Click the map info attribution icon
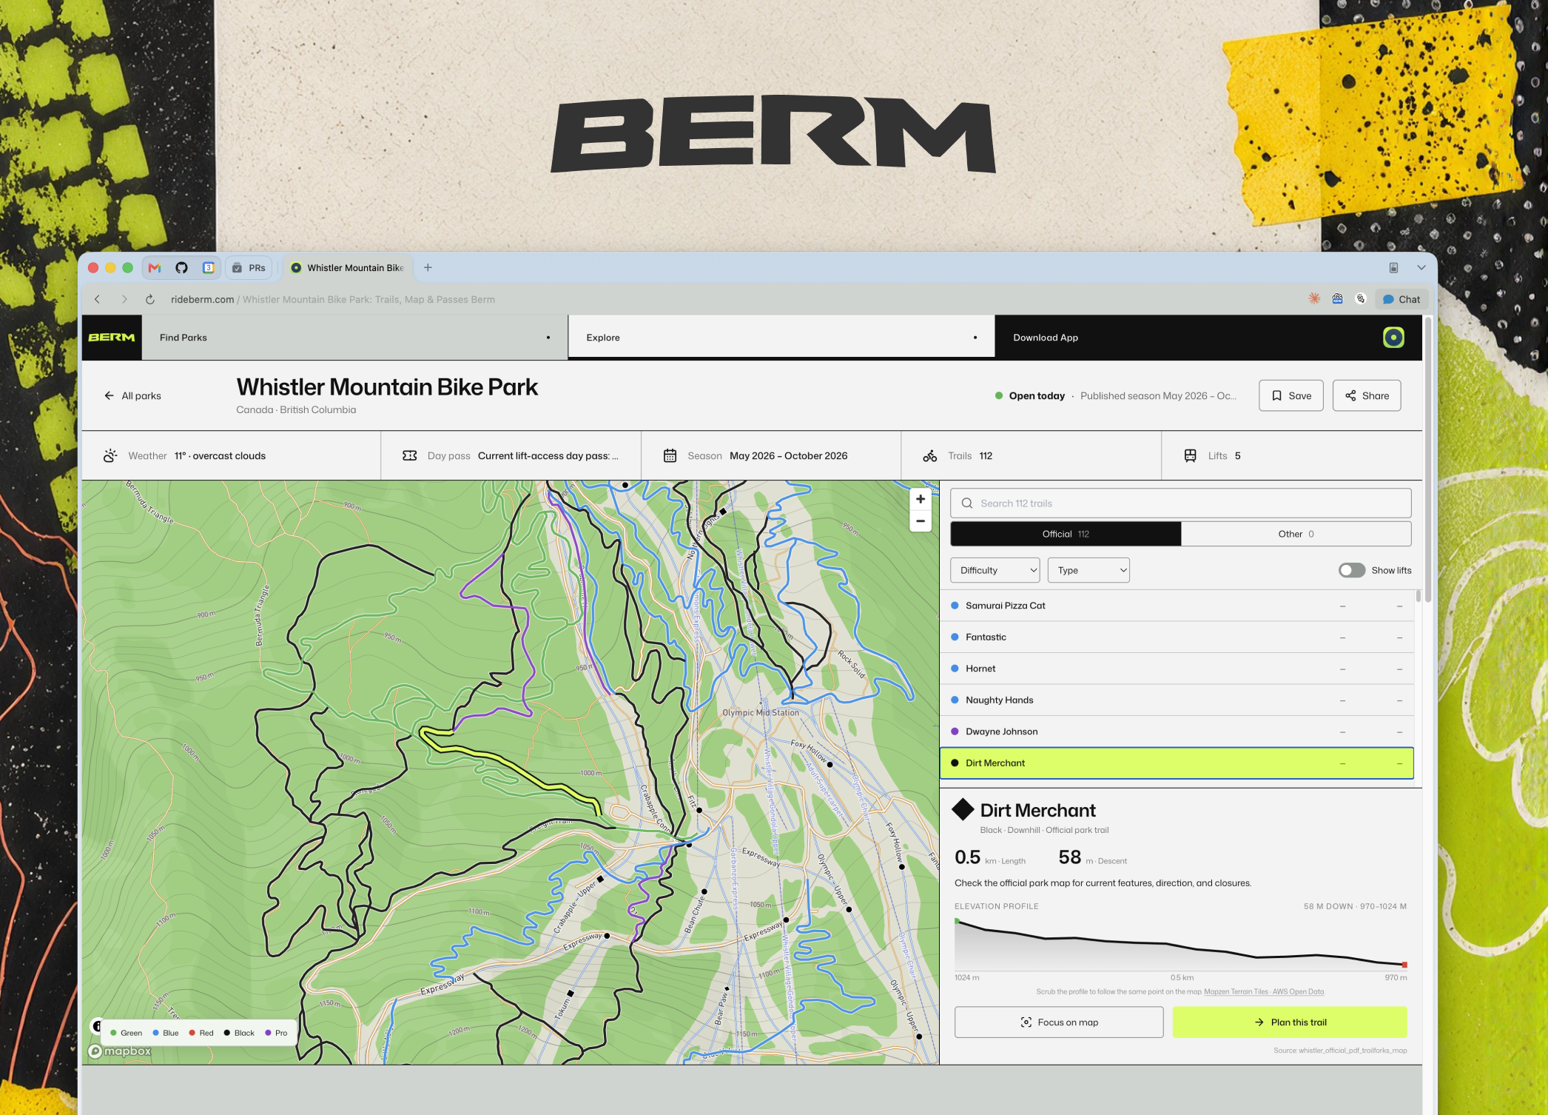This screenshot has width=1548, height=1115. point(96,1026)
